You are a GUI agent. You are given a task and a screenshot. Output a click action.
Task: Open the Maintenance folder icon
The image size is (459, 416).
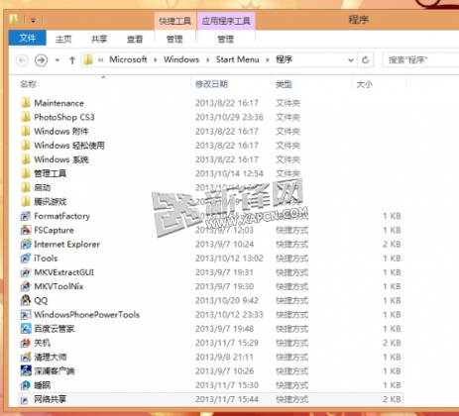(26, 103)
